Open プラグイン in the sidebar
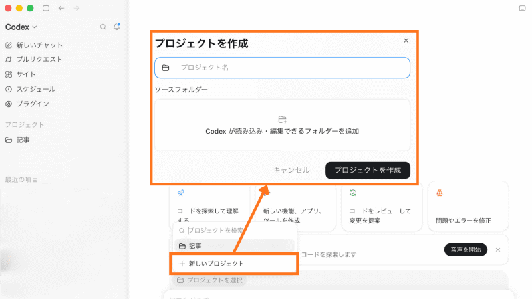532x299 pixels. pyautogui.click(x=27, y=104)
